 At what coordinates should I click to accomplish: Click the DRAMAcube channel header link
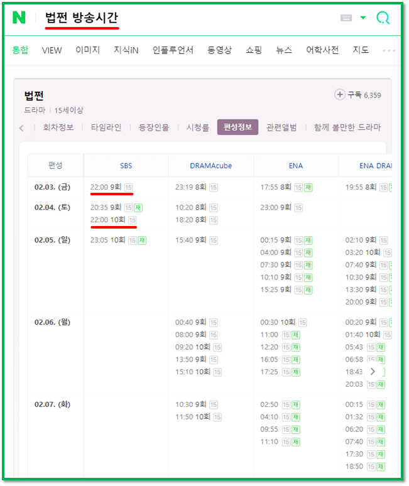click(x=211, y=166)
